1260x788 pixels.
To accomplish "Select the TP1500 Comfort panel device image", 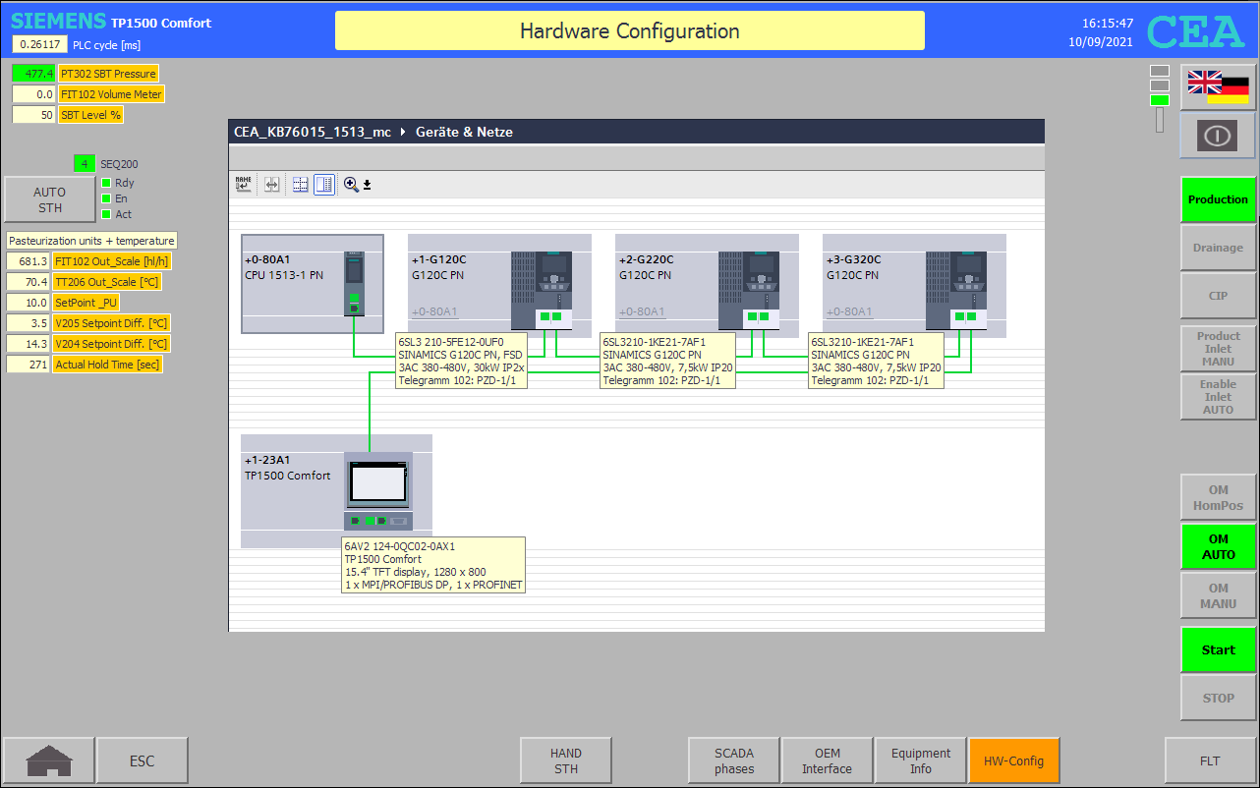I will tap(378, 491).
